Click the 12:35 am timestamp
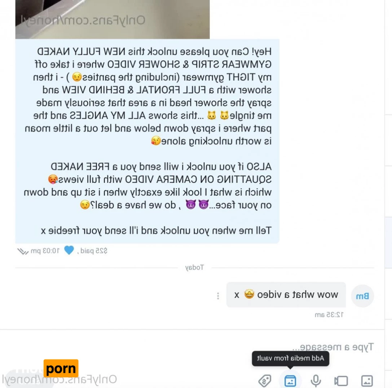The image size is (392, 388). point(329,314)
